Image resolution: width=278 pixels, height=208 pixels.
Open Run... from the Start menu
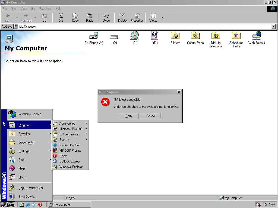(29, 177)
